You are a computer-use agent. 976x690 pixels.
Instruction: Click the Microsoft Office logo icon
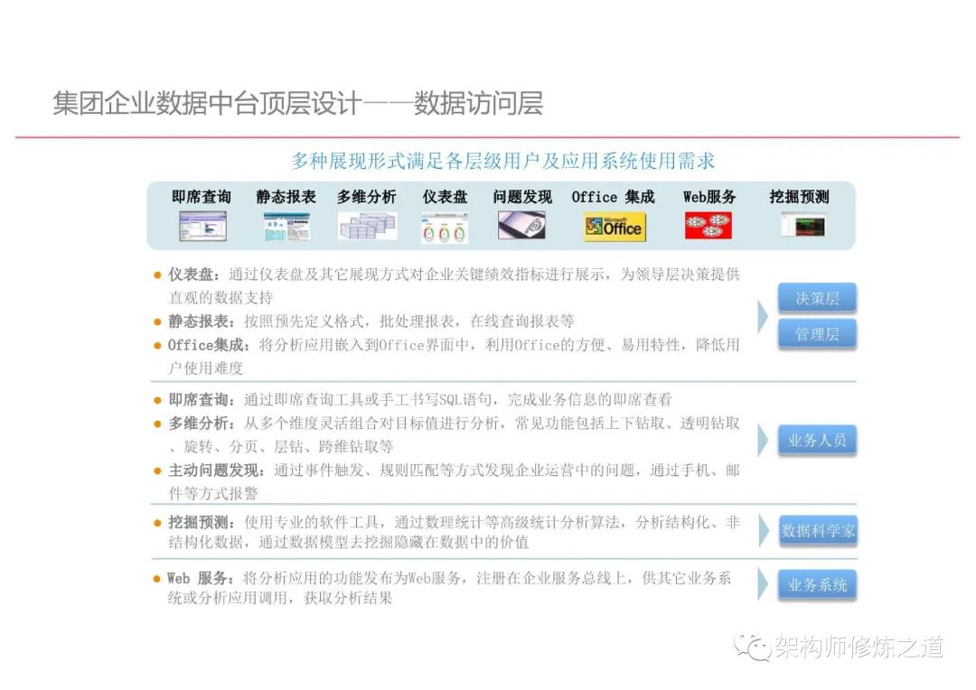coord(615,227)
